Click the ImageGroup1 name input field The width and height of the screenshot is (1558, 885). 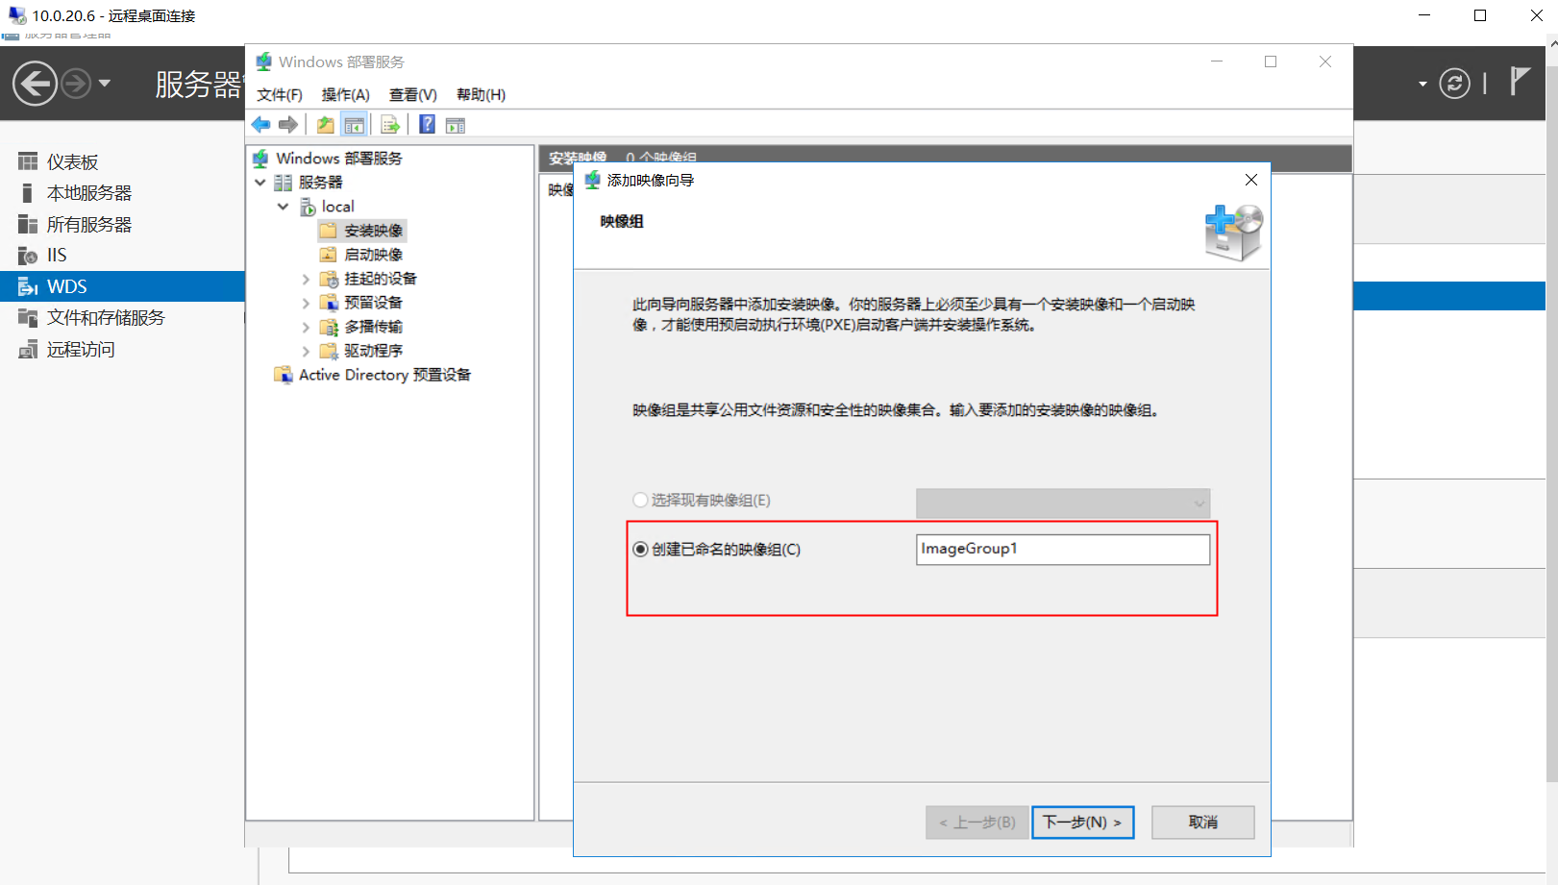(x=1063, y=550)
